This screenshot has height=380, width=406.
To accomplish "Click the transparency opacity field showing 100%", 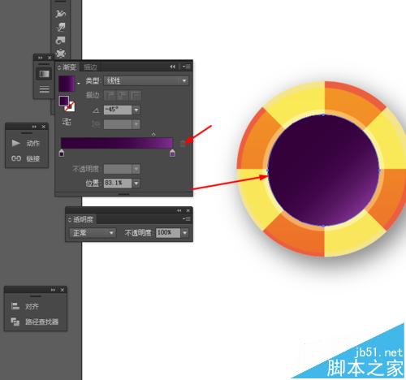I will click(x=168, y=233).
